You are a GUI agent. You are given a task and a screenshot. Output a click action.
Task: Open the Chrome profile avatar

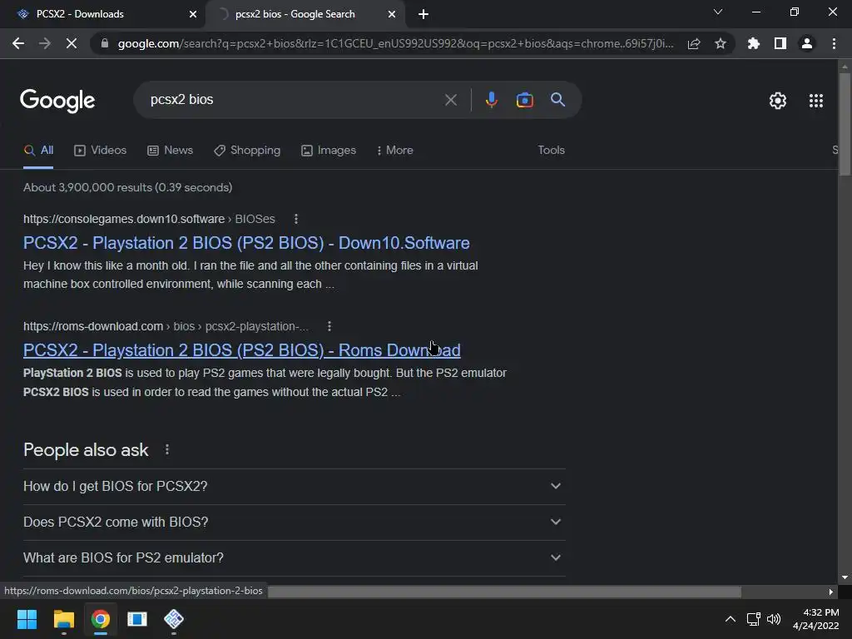pyautogui.click(x=807, y=43)
